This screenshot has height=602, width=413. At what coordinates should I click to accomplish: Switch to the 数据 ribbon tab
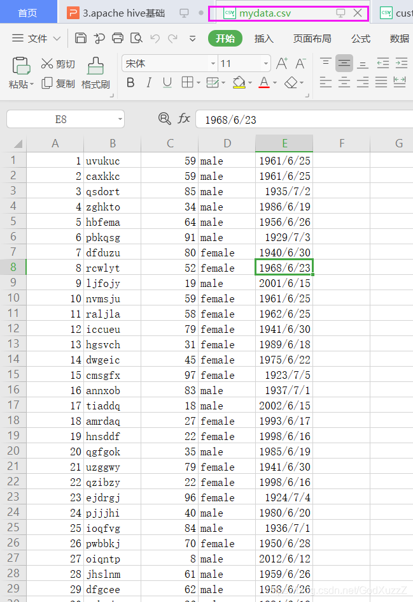399,38
